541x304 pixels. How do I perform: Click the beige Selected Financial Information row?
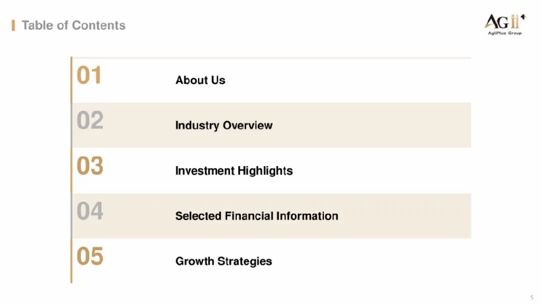click(x=271, y=216)
